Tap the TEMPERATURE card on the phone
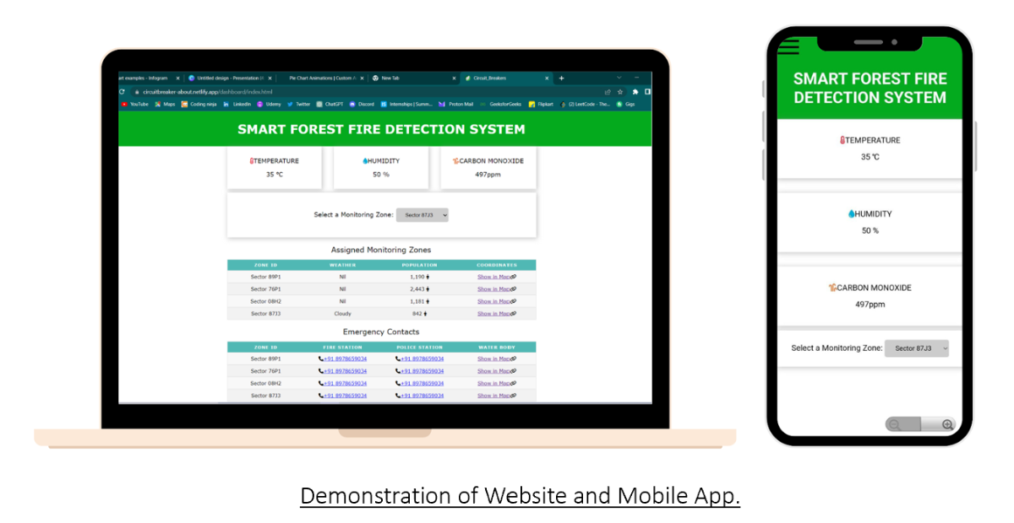The height and width of the screenshot is (523, 1014). point(870,148)
